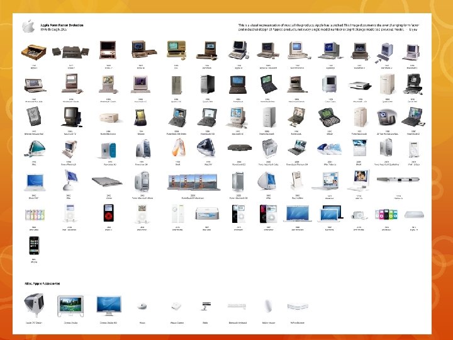Select the upright white Mighty Mouse accessory
The width and height of the screenshot is (453, 340).
(x=268, y=305)
